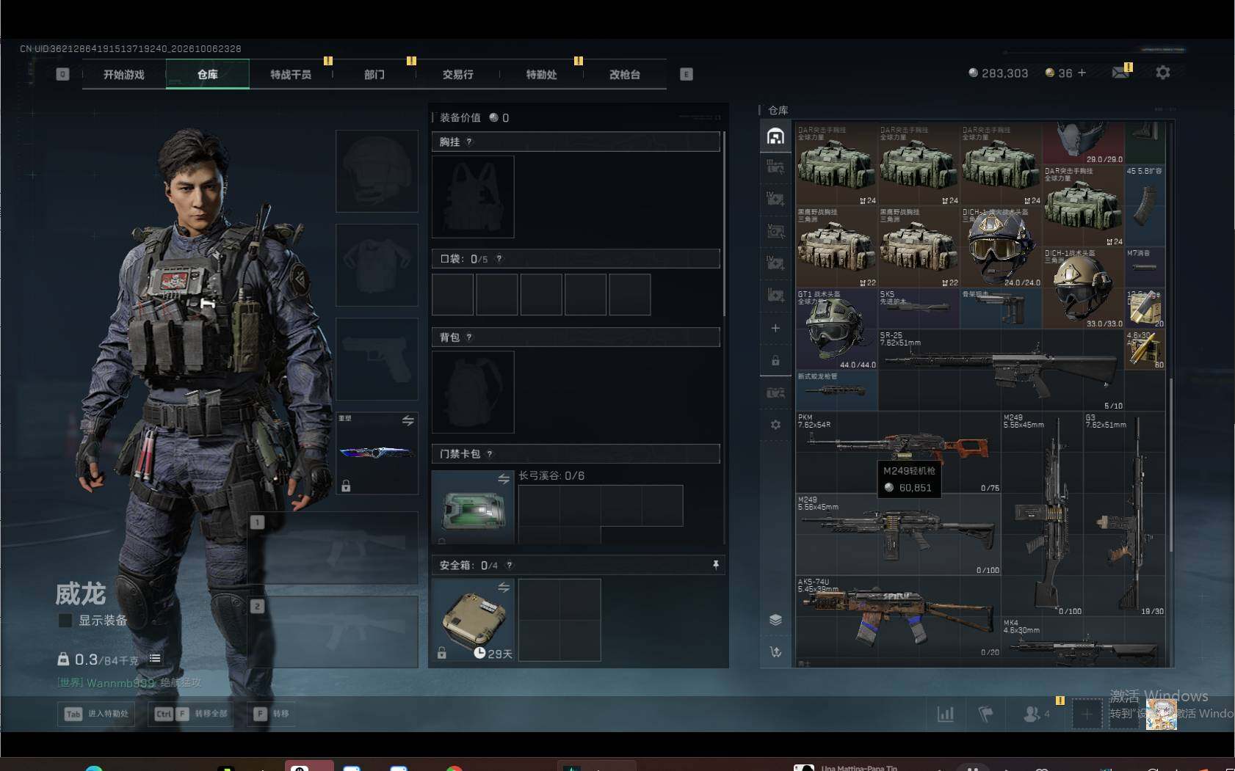Click the 转移全部 button

tap(191, 714)
